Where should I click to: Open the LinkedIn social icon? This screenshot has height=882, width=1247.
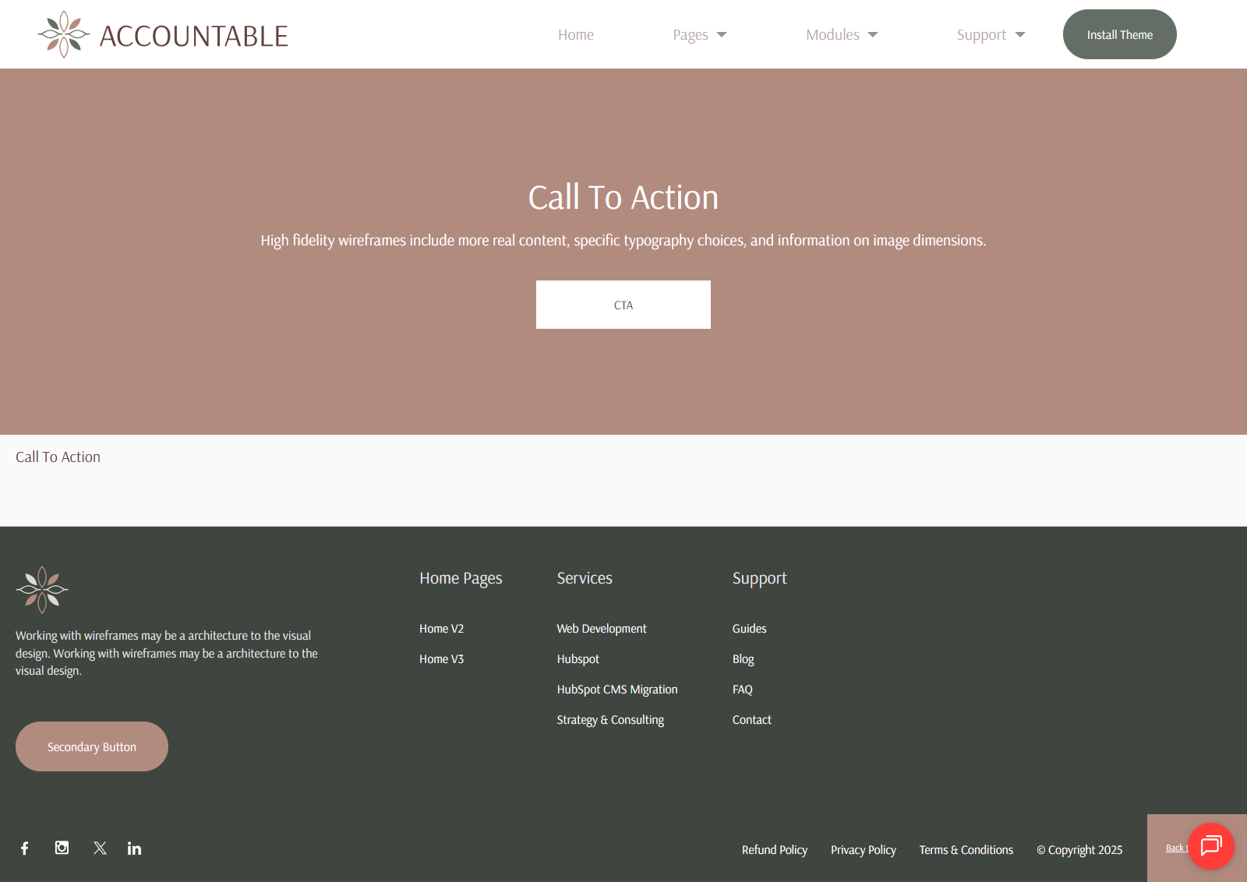135,848
